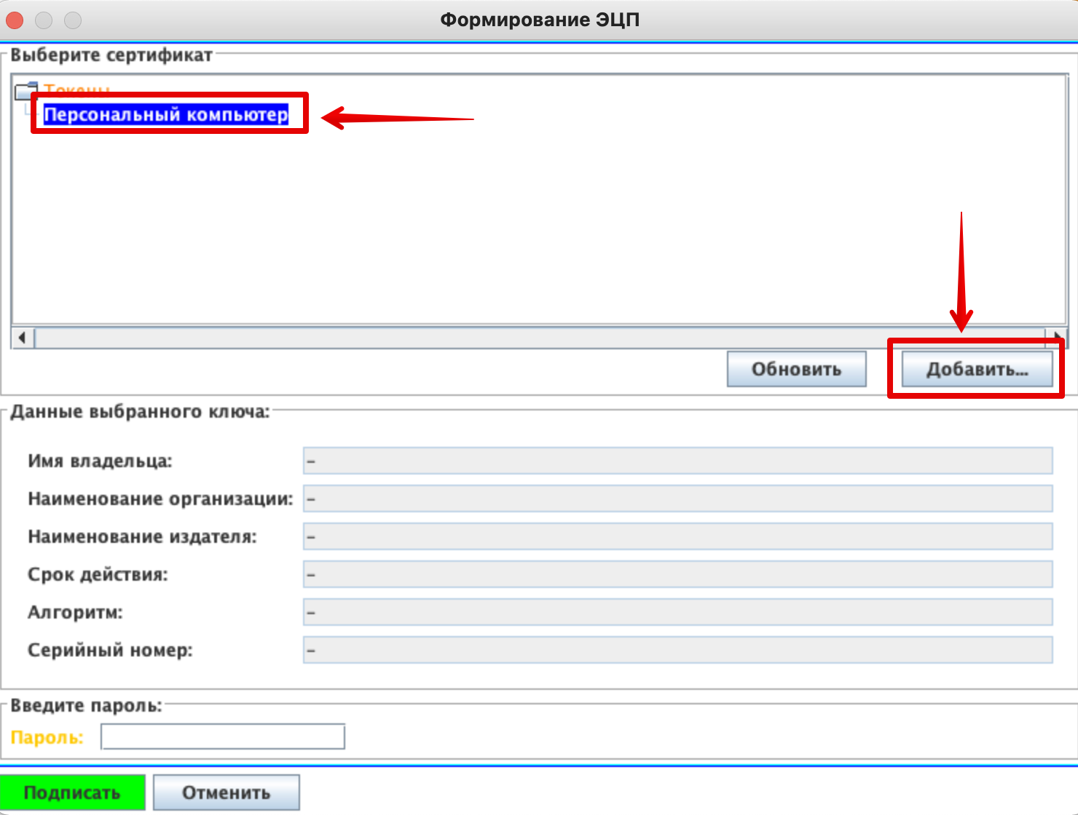
Task: Select the Персональный компьютер tree item
Action: (x=166, y=114)
